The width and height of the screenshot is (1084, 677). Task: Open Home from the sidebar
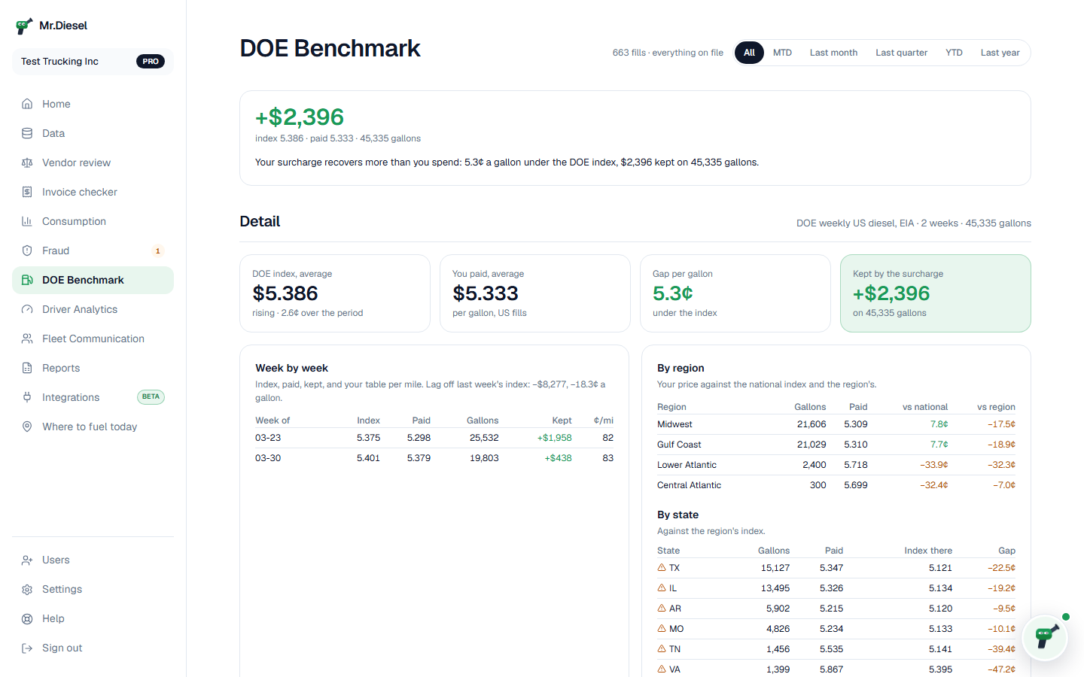tap(93, 104)
